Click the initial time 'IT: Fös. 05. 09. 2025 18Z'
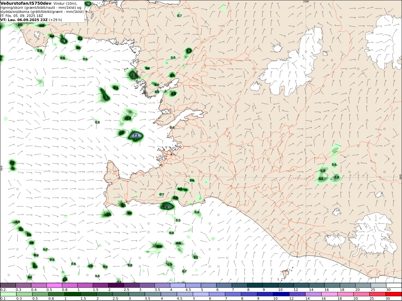 pos(22,16)
